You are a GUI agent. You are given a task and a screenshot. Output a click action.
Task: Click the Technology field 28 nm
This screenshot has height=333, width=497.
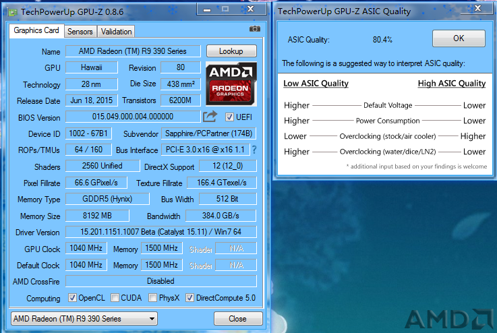pyautogui.click(x=91, y=84)
